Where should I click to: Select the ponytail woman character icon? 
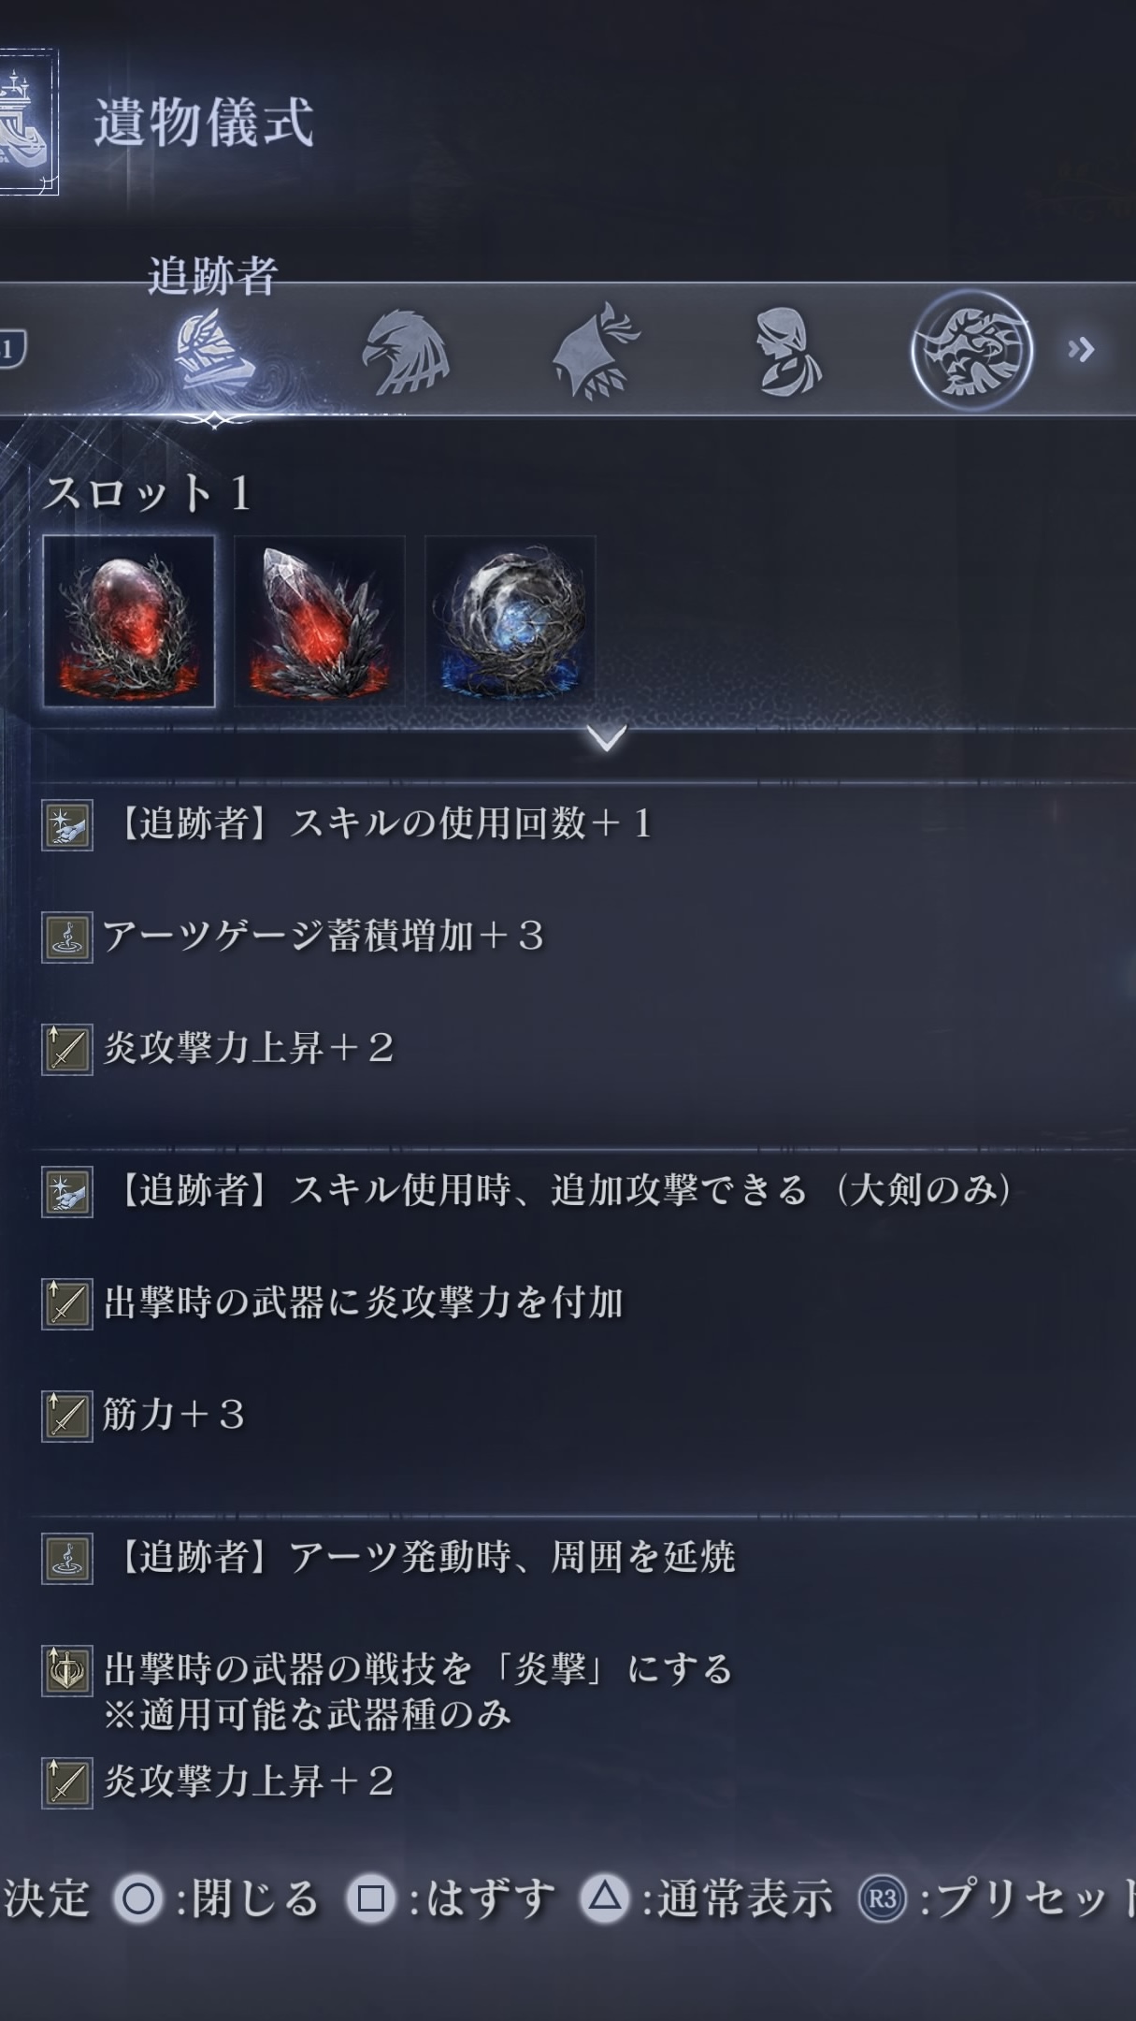pyautogui.click(x=788, y=352)
